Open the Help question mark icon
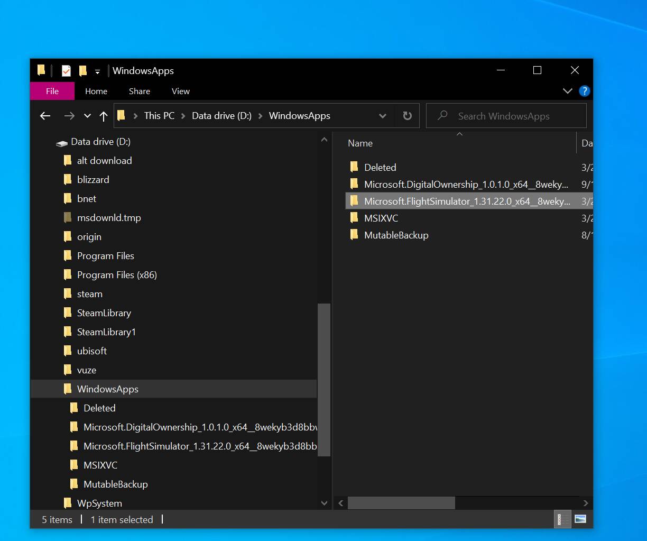The width and height of the screenshot is (647, 541). tap(584, 91)
